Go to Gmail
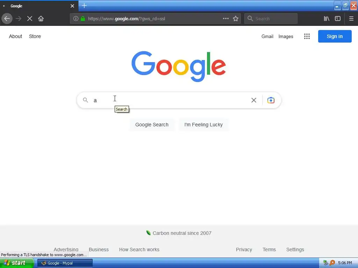The width and height of the screenshot is (358, 268). tap(267, 36)
